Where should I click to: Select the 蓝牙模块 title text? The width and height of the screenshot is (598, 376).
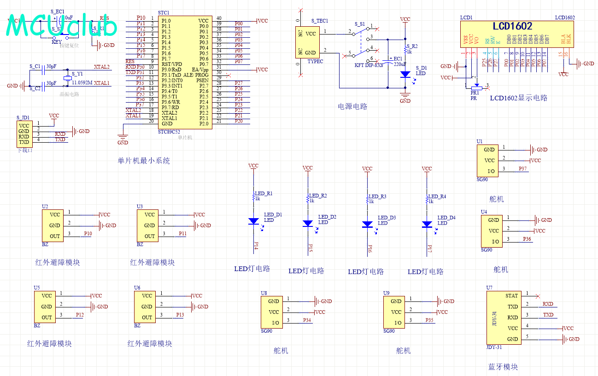(x=503, y=367)
